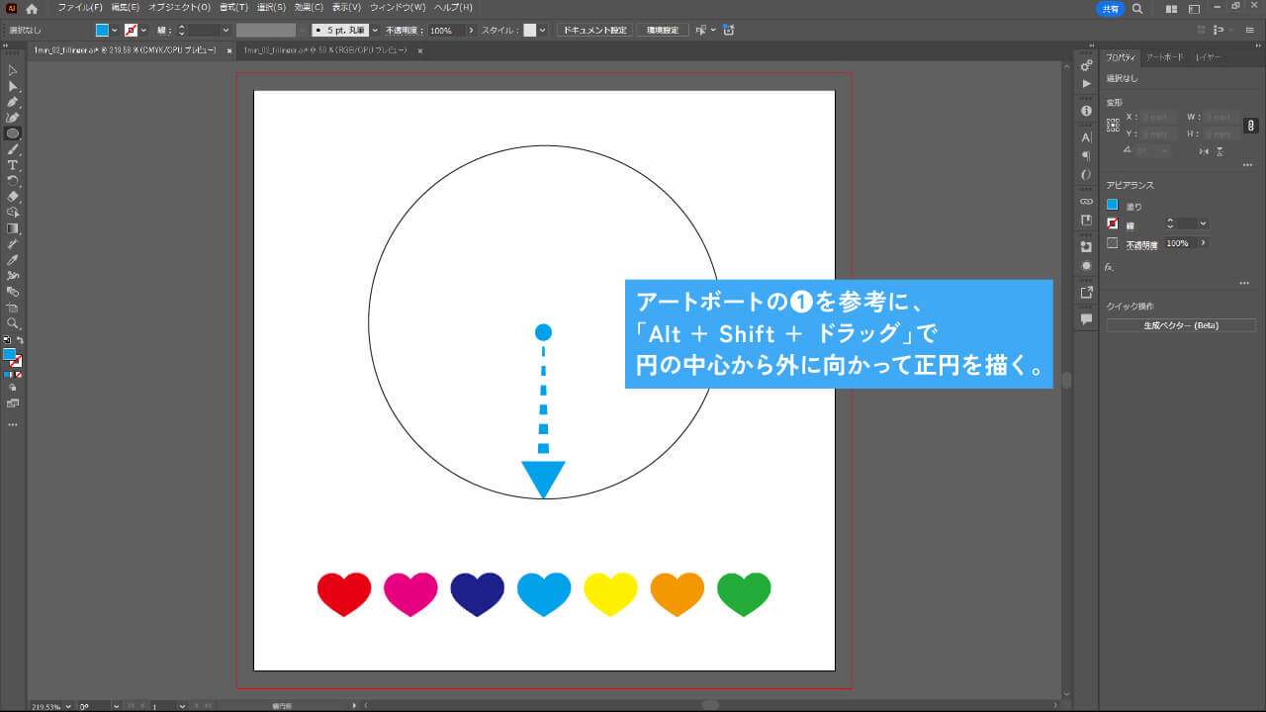Open the Paragraph panel icon in dock
Screen dimensions: 1266x712
pyautogui.click(x=1086, y=155)
